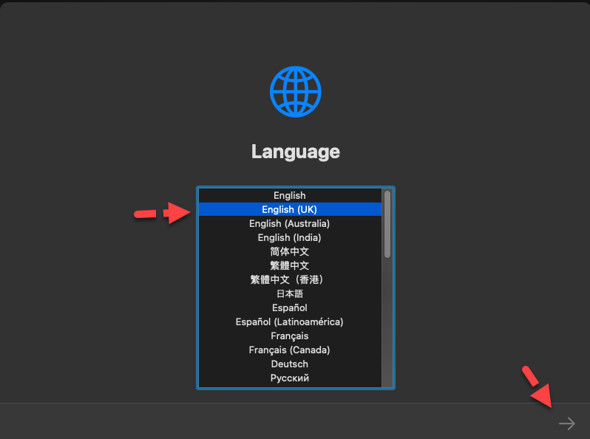Screen dimensions: 590x439
Task: Click the Language heading text
Action: [295, 152]
